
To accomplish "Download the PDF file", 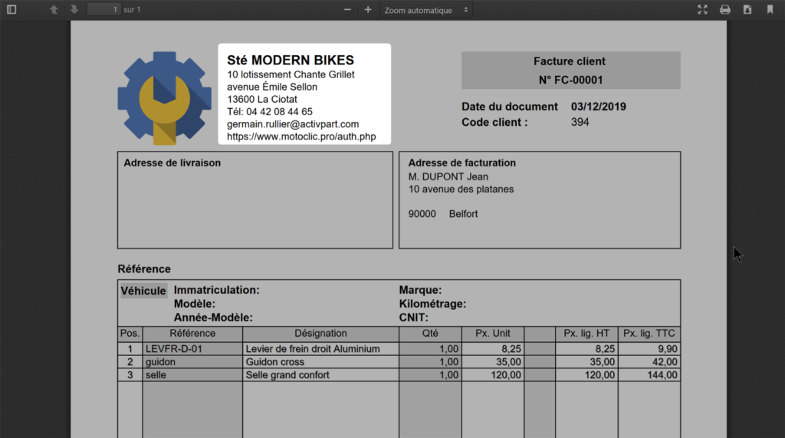I will coord(747,10).
